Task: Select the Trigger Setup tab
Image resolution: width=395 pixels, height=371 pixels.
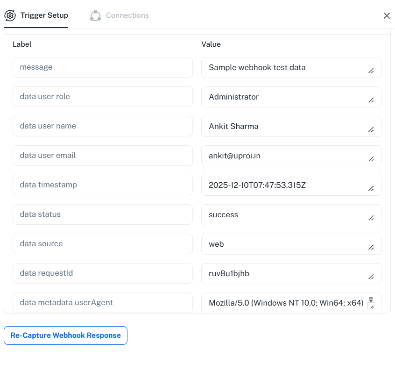Action: pyautogui.click(x=44, y=15)
